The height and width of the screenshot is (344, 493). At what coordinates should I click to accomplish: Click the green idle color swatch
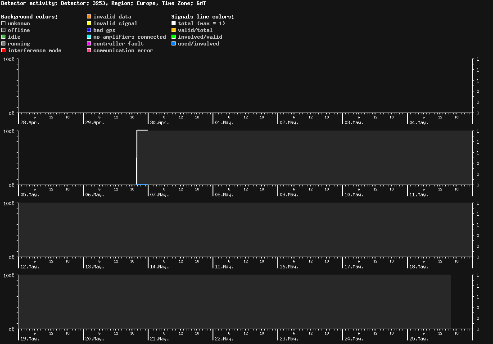pos(4,37)
